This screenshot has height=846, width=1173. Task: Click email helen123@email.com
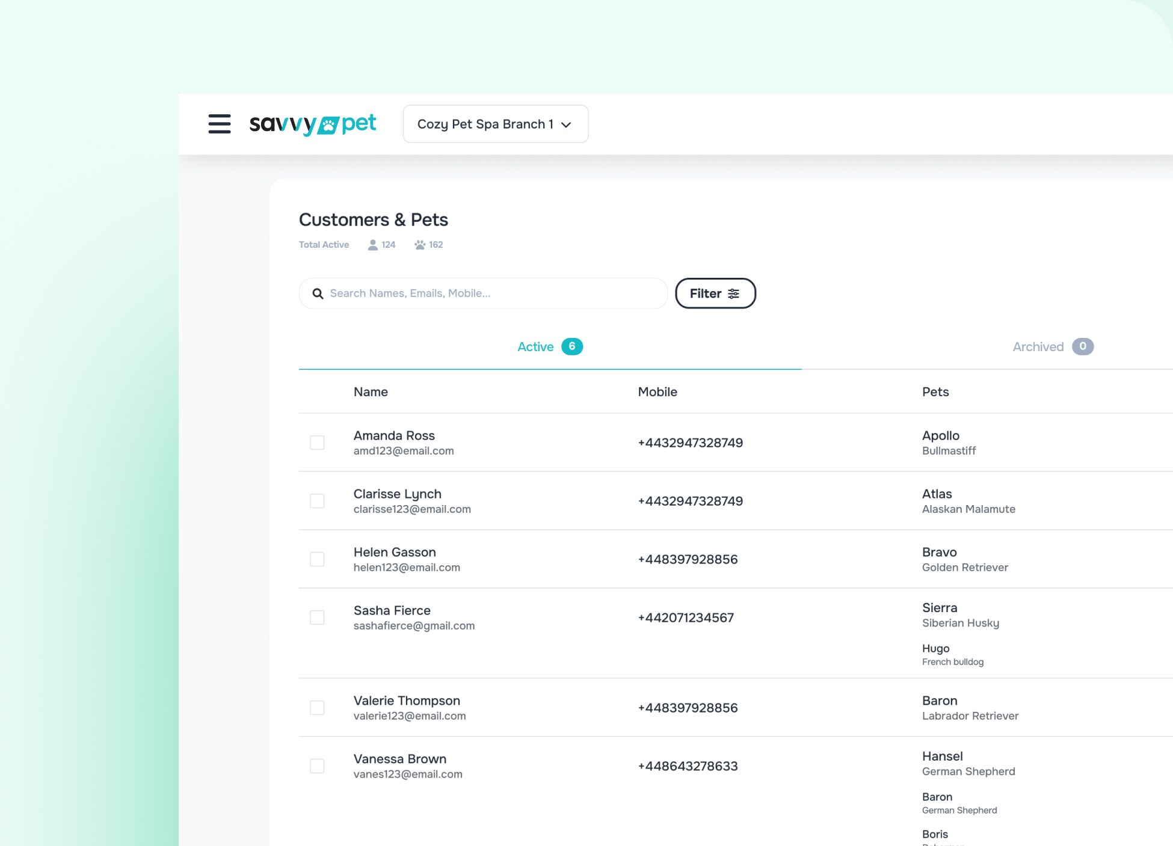(407, 568)
